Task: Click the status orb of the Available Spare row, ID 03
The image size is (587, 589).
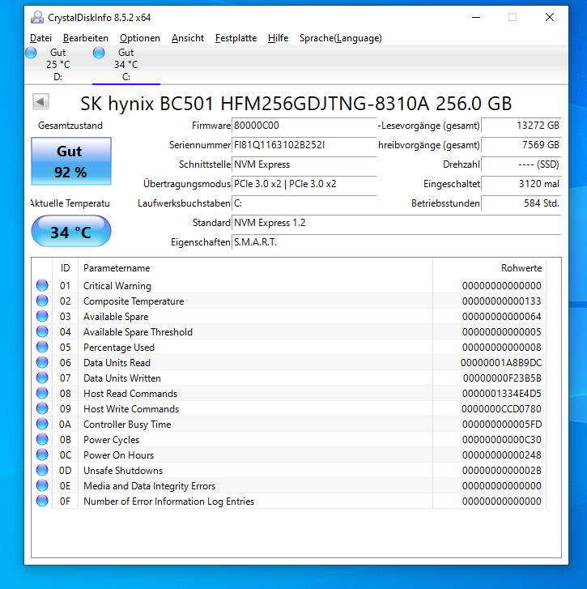Action: pos(42,316)
